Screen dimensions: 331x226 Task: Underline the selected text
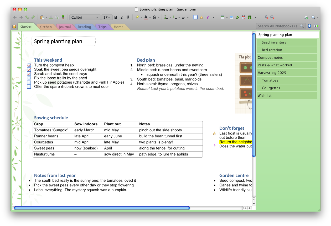click(x=128, y=17)
